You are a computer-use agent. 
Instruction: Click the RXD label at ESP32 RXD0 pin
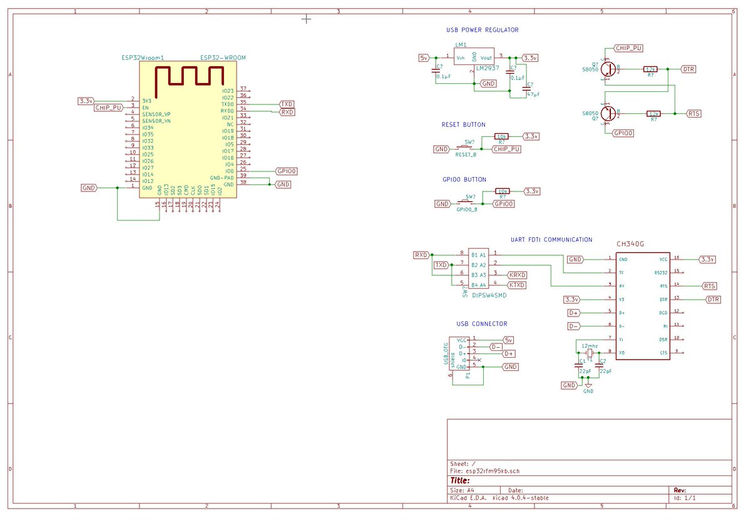286,112
